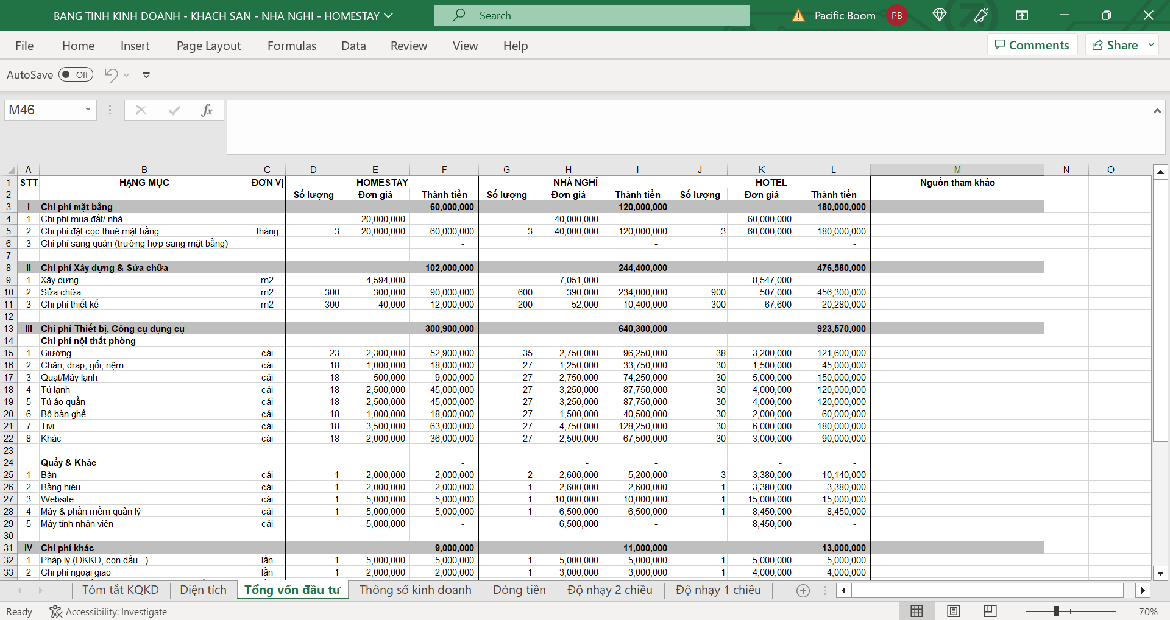Open the Customize Quick Access Toolbar dropdown

[x=146, y=75]
